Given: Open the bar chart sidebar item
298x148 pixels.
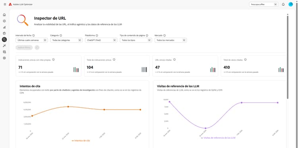Looking at the screenshot, I should 4,27.
